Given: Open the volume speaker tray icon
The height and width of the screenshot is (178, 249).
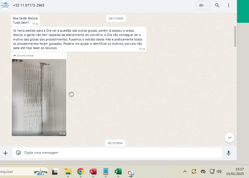Looking at the screenshot, I should [219, 171].
